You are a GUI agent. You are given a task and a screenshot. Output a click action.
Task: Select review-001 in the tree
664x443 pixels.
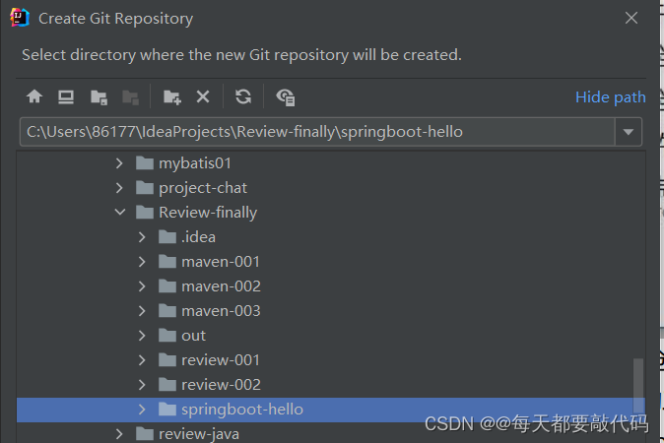(330, 360)
